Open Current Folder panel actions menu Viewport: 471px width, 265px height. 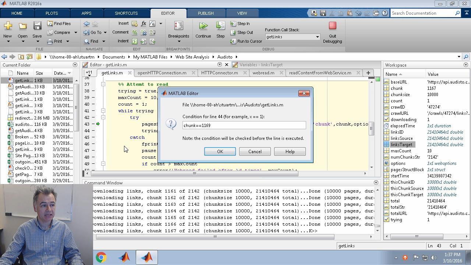(75, 65)
